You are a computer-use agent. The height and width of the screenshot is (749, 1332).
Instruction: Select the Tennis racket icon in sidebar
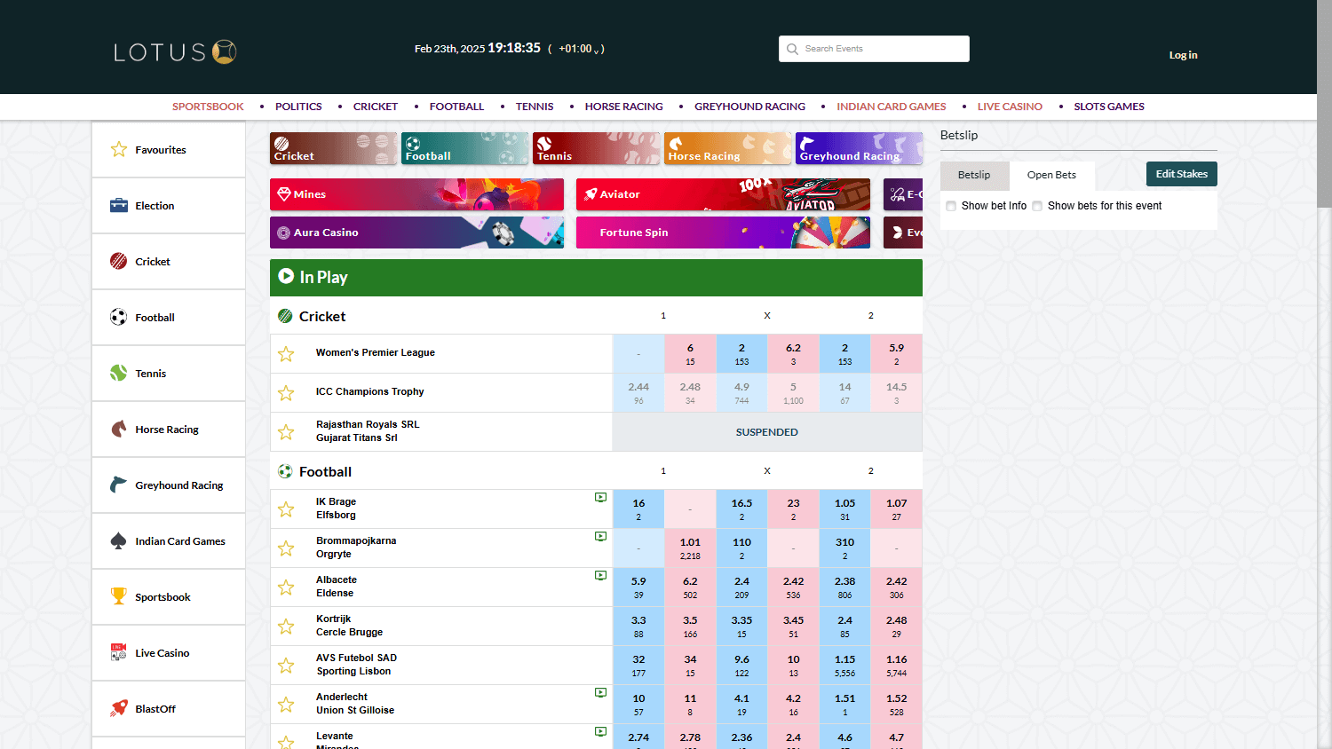119,373
